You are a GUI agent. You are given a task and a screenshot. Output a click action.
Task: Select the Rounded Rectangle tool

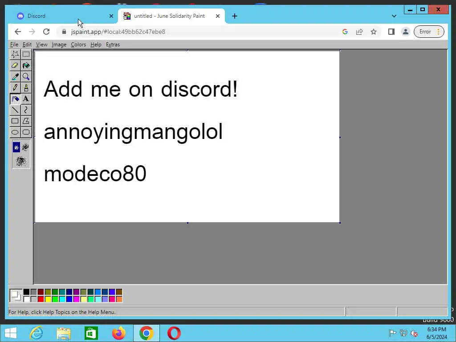pyautogui.click(x=26, y=132)
